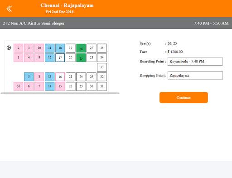Image resolution: width=232 pixels, height=178 pixels.
Task: Click the Fri 2nd Dec 2016 date
Action: (x=60, y=12)
